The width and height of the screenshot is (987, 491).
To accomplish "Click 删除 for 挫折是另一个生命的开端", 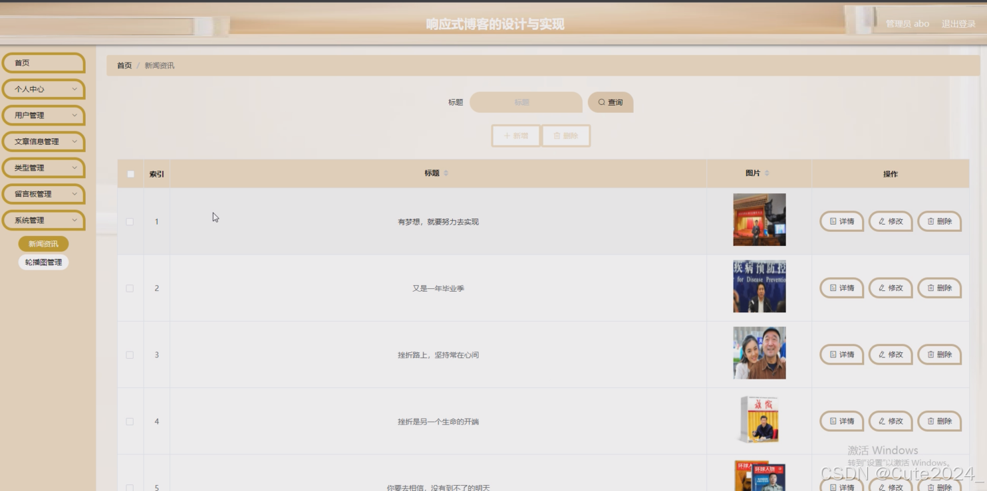I will tap(940, 421).
